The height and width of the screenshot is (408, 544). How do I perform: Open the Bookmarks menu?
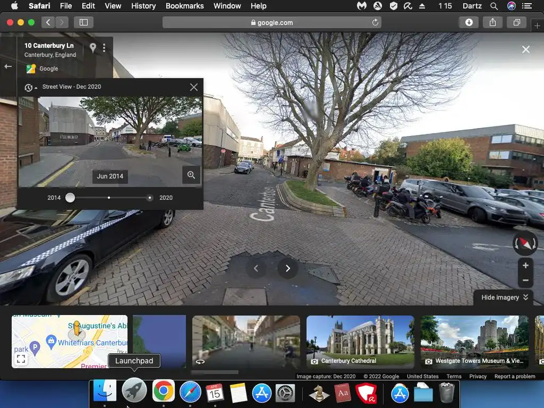click(184, 6)
